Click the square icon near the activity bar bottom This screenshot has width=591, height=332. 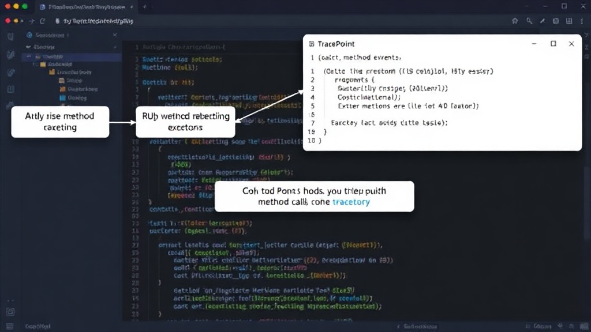pyautogui.click(x=10, y=312)
